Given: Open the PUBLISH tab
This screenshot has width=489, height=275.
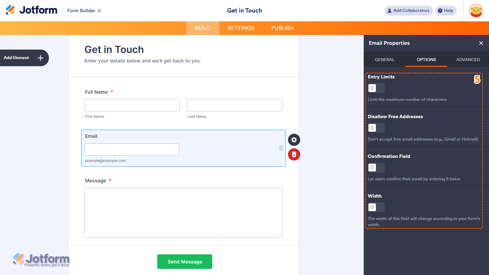Looking at the screenshot, I should coord(282,28).
